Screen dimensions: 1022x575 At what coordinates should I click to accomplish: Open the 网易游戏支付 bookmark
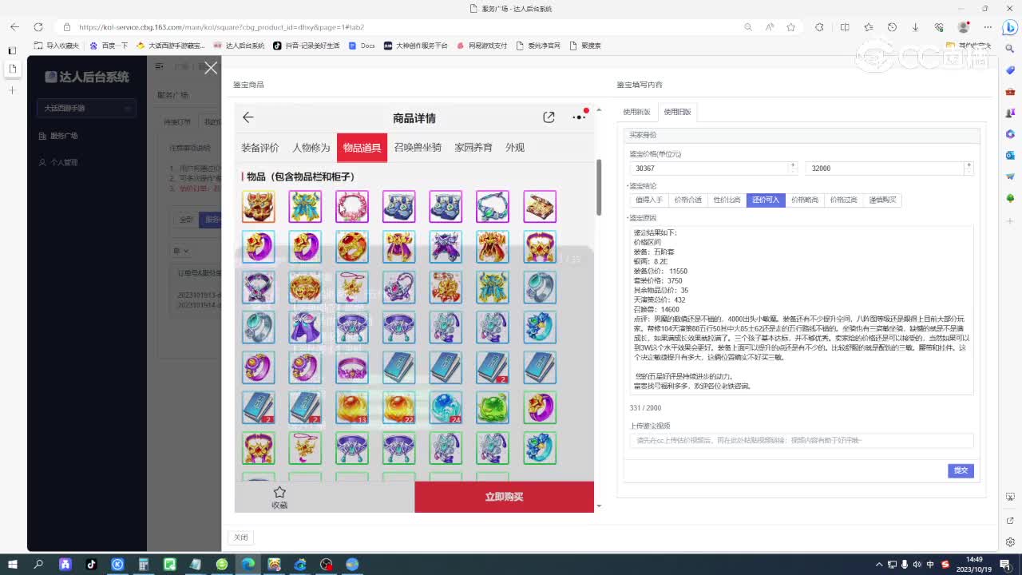482,46
